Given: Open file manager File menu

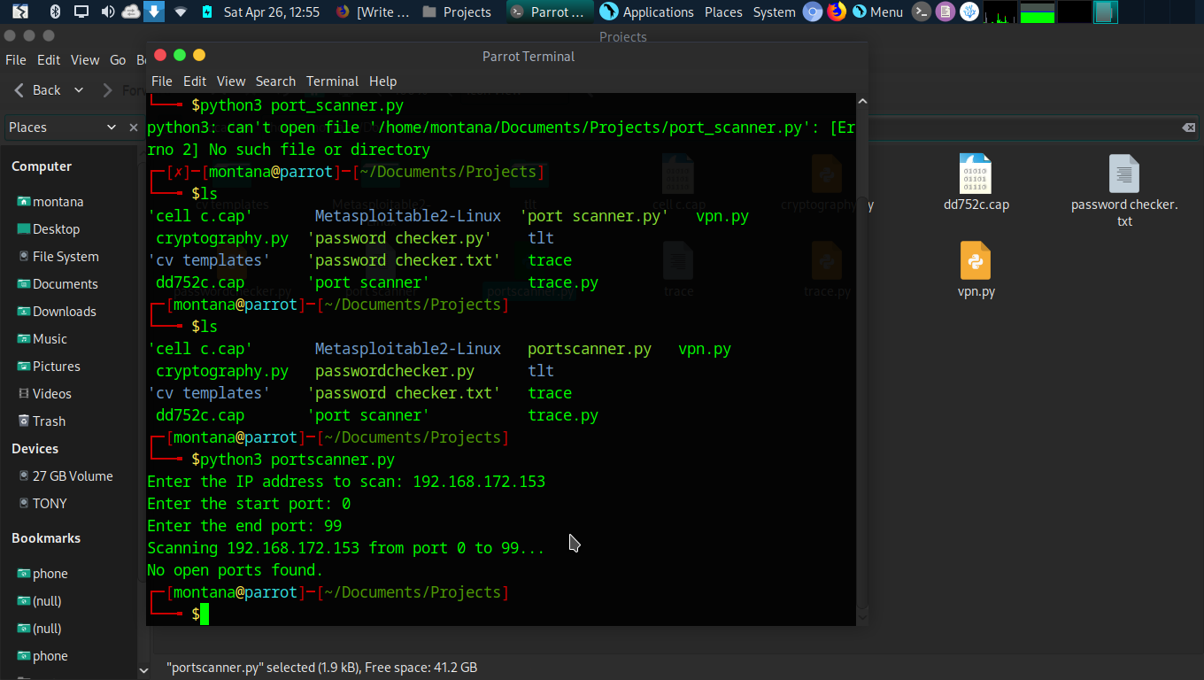Looking at the screenshot, I should [16, 59].
